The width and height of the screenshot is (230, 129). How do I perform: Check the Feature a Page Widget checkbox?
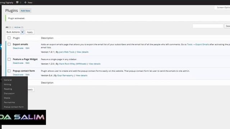pos(9,59)
